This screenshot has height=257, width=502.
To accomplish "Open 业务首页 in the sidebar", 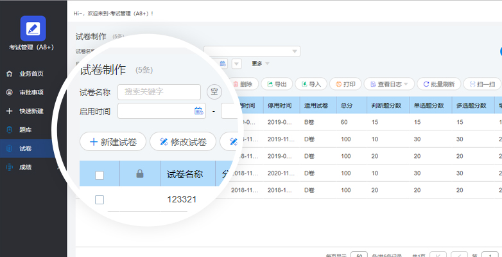I will pos(31,74).
